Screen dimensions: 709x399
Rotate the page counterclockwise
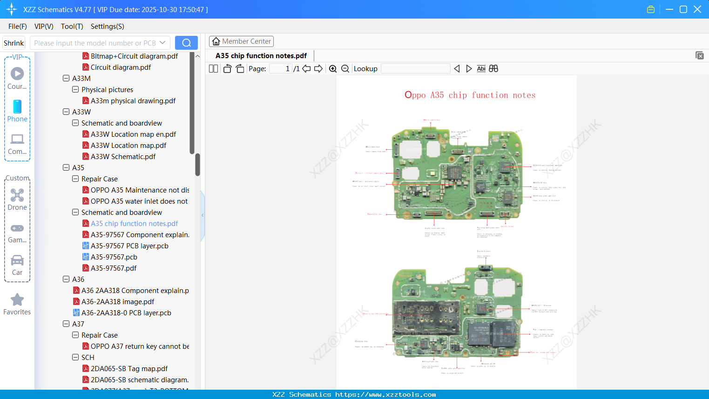point(227,68)
